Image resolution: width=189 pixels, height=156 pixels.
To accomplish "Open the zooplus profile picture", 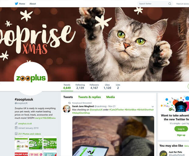I will point(31,78).
